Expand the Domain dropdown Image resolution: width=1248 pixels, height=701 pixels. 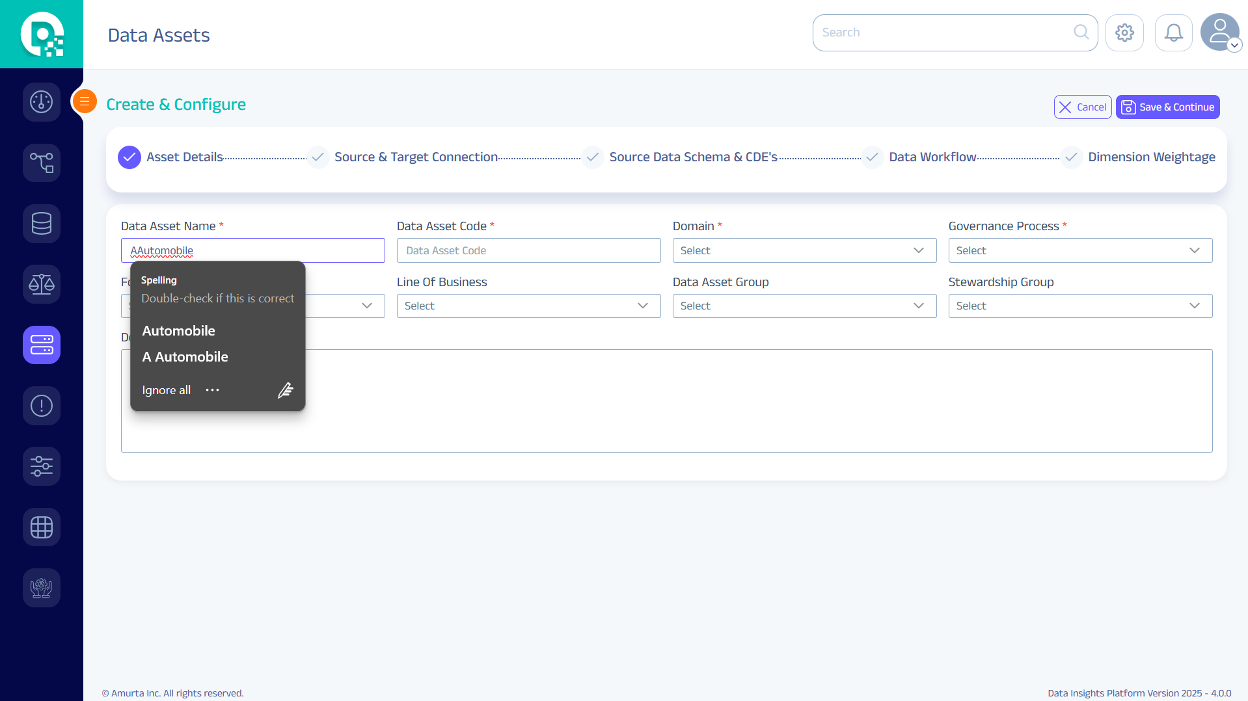click(x=804, y=250)
